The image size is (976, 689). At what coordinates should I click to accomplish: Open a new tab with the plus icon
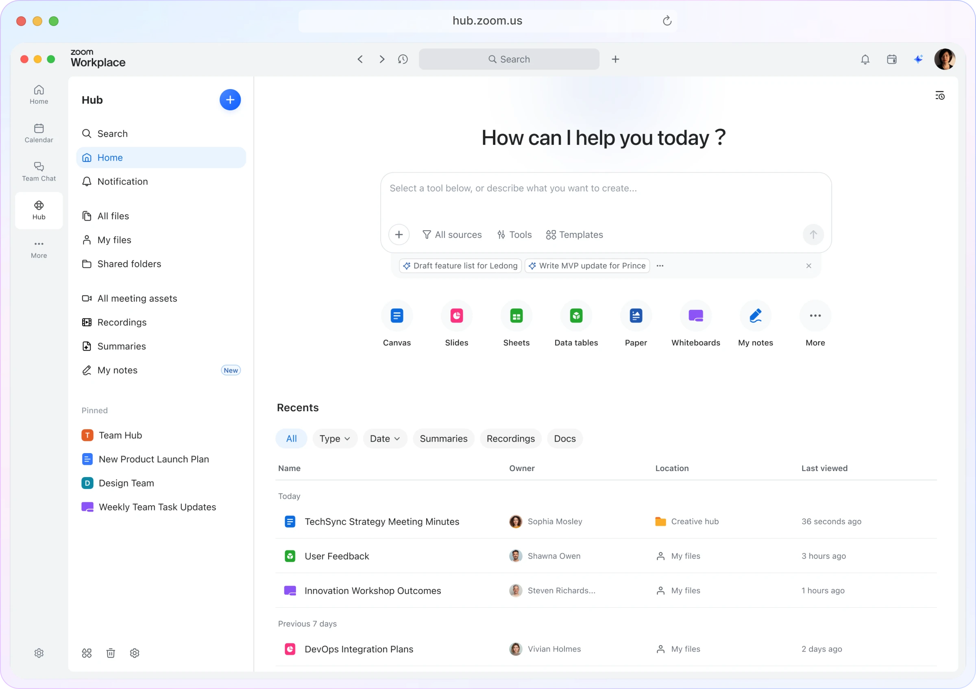point(615,59)
